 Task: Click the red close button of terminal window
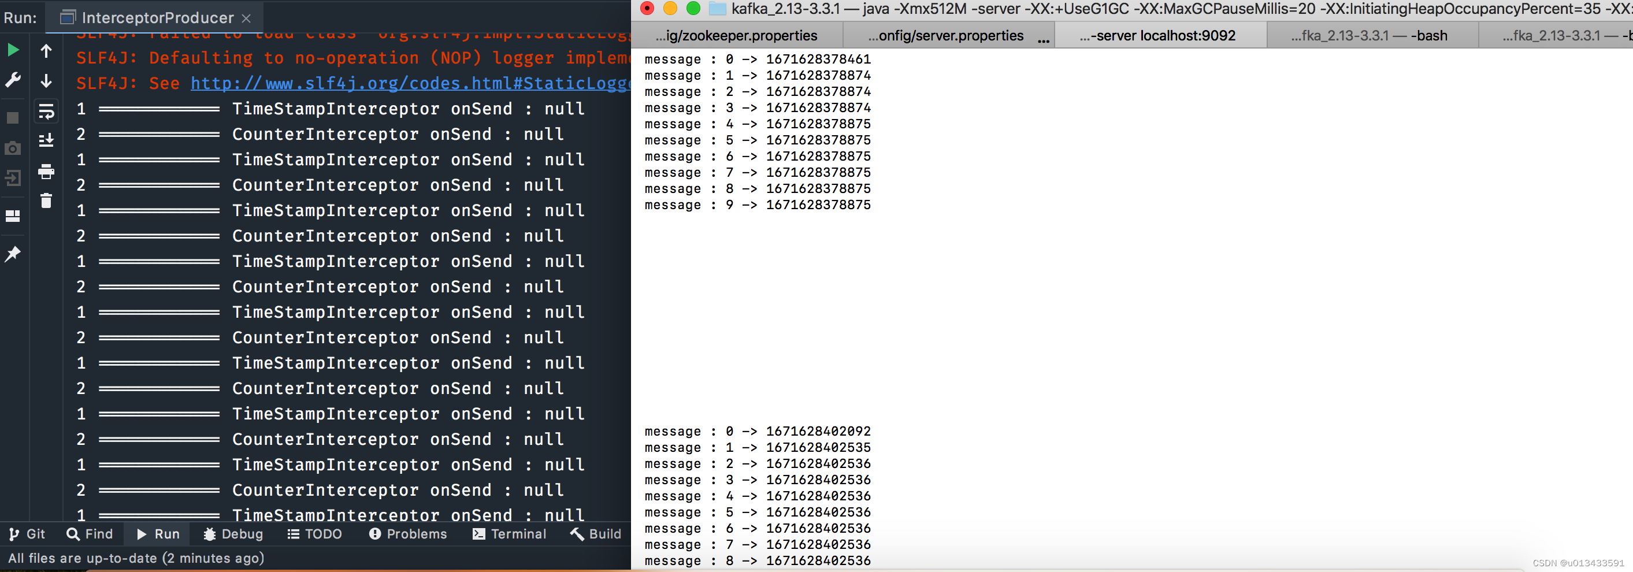point(647,8)
